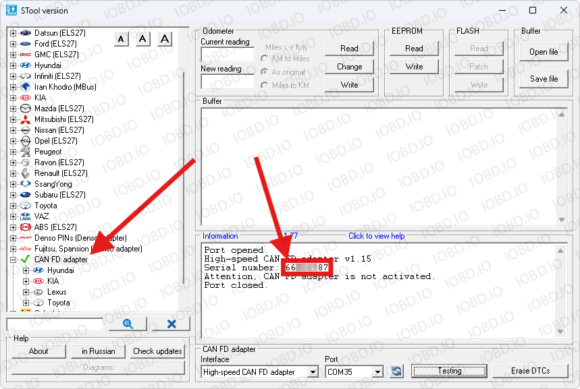Click the largest font size A button
580x389 pixels.
[165, 39]
